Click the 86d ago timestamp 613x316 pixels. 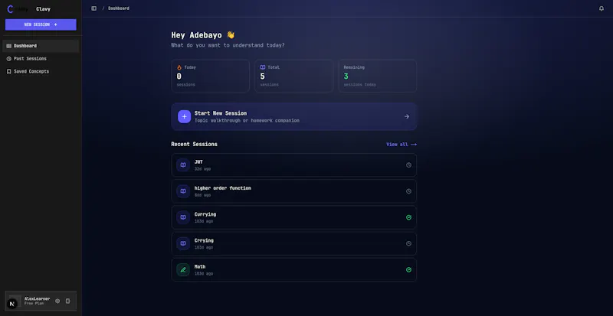point(202,195)
